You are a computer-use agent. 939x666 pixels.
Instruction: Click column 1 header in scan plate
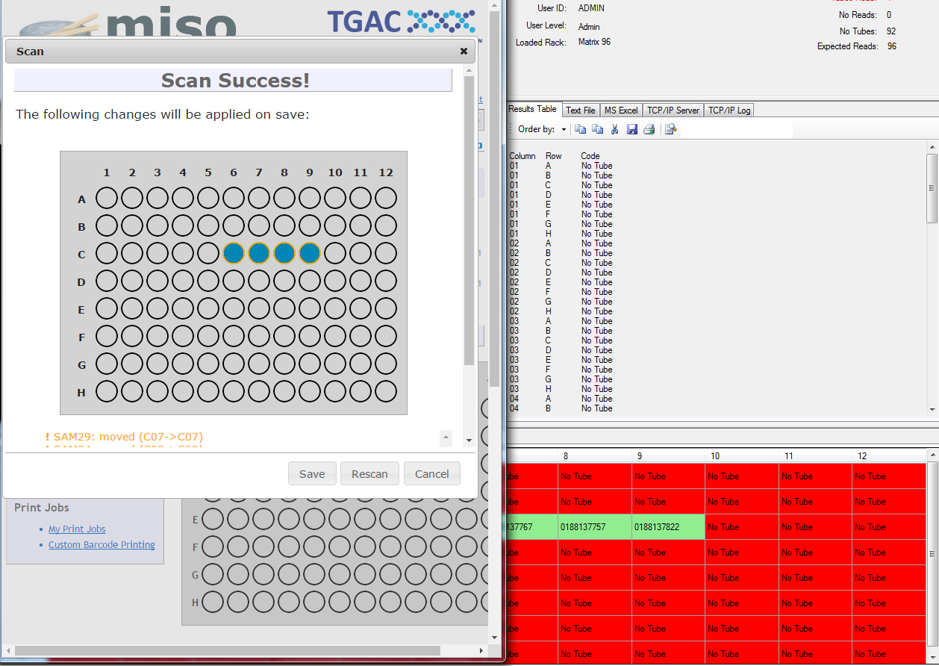click(x=107, y=172)
